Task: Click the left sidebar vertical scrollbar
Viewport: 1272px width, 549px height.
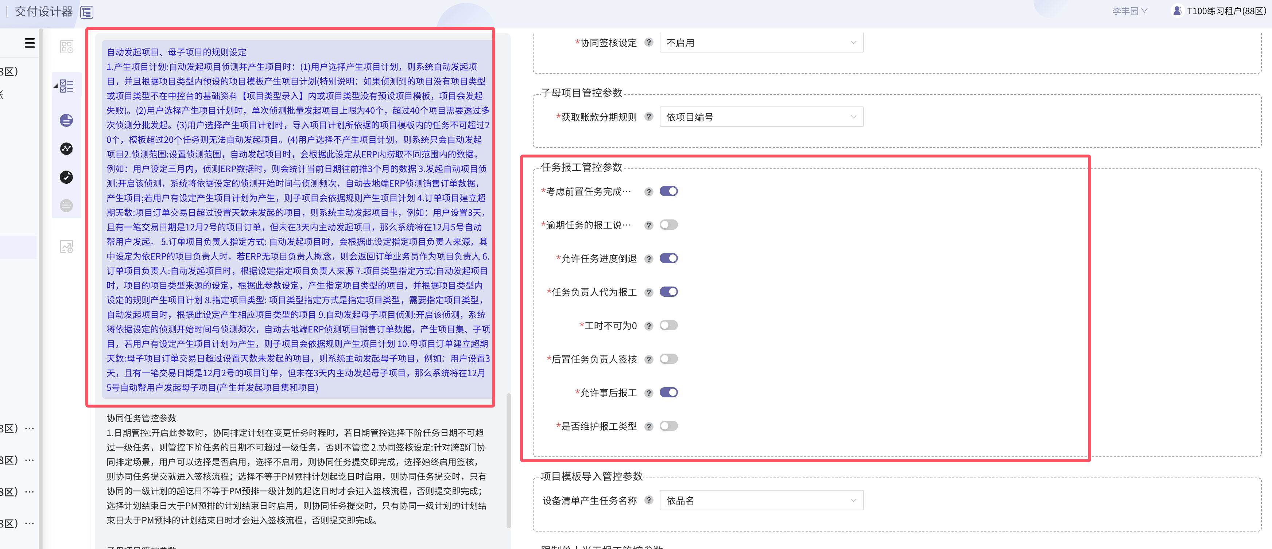Action: coord(41,289)
